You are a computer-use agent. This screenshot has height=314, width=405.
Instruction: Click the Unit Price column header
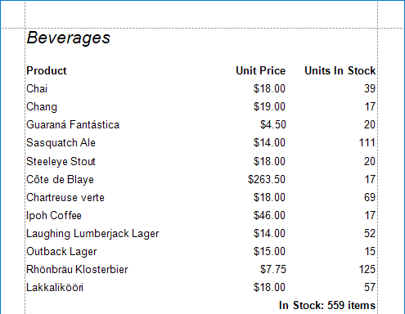(261, 70)
